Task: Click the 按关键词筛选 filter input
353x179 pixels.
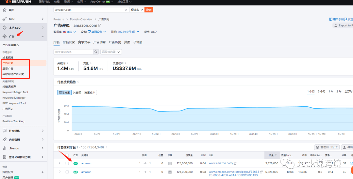Action: tap(74, 52)
